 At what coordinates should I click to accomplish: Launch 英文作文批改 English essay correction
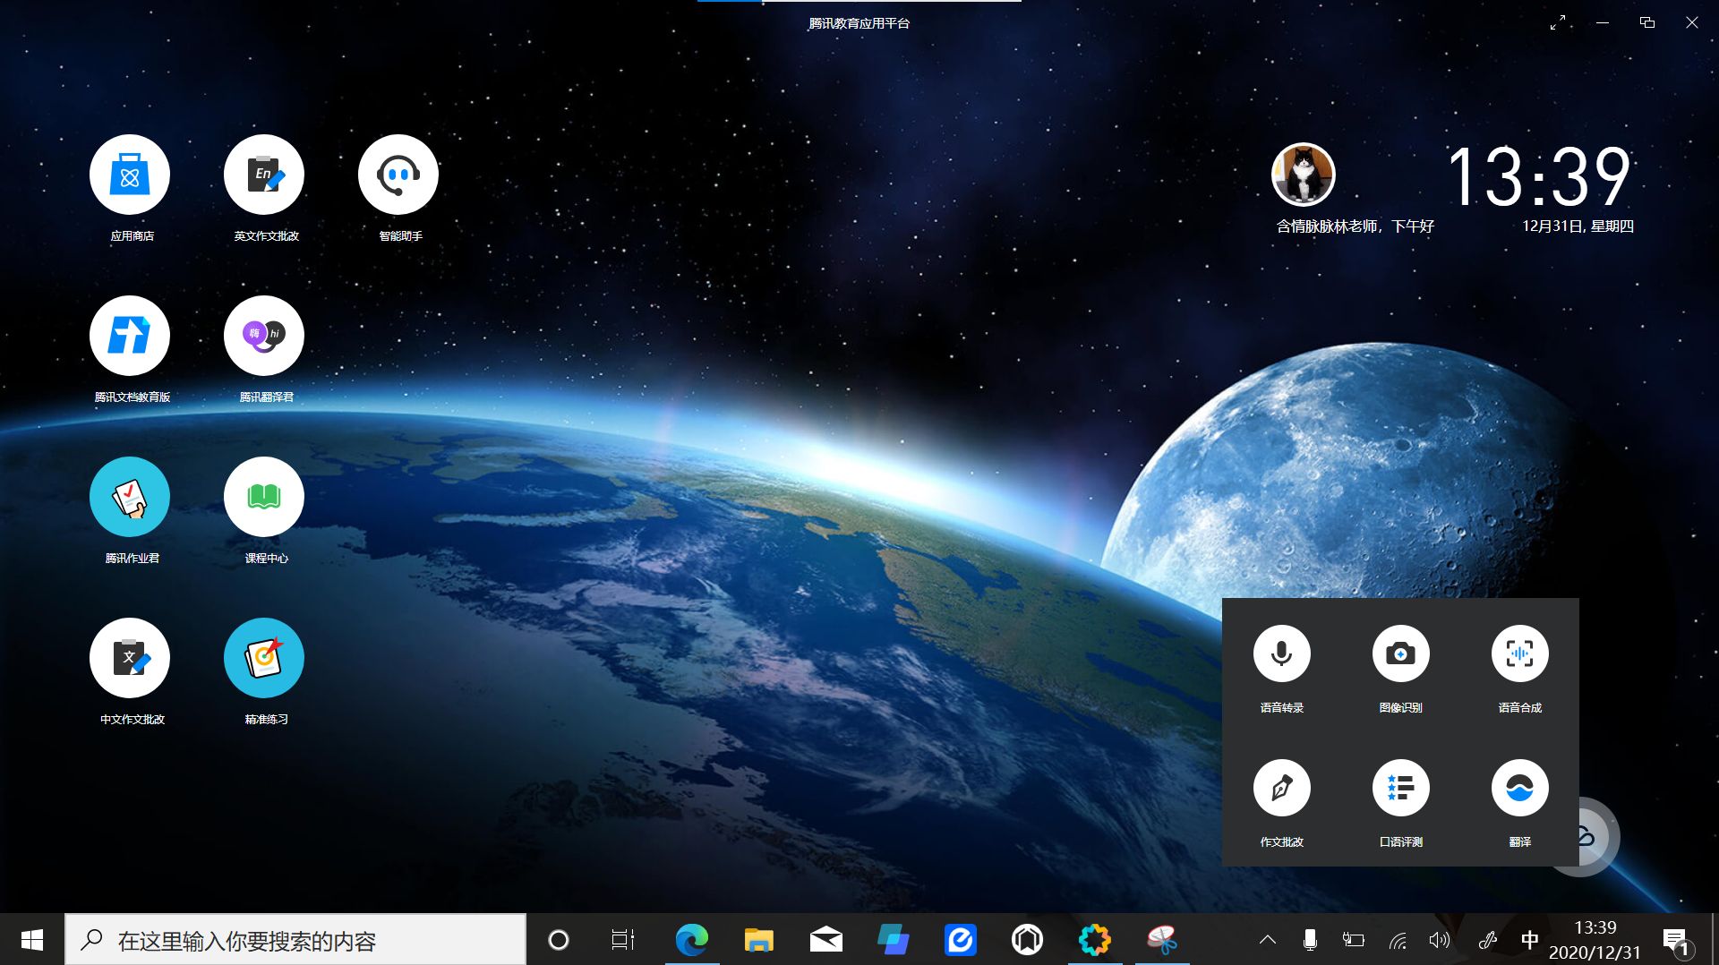pyautogui.click(x=264, y=175)
